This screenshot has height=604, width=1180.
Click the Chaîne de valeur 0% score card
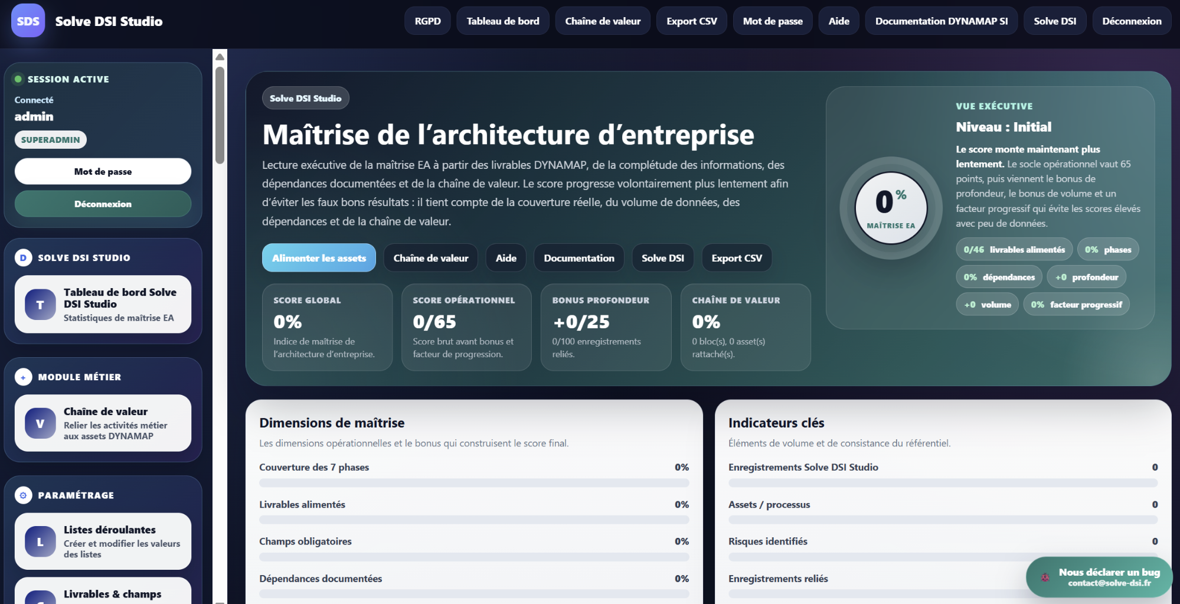pos(746,327)
